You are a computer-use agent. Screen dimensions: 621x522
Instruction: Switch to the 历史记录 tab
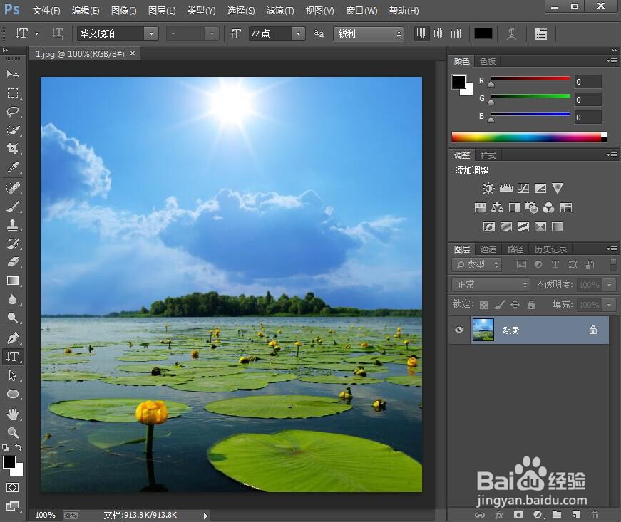tap(550, 249)
